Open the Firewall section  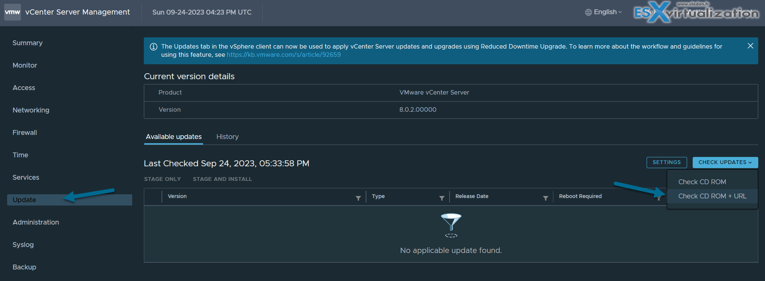[x=25, y=133]
